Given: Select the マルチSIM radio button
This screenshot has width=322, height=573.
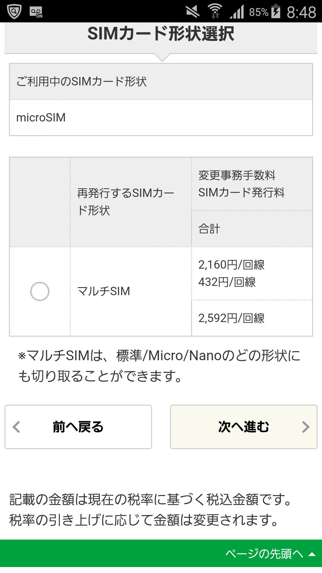Looking at the screenshot, I should pos(40,291).
